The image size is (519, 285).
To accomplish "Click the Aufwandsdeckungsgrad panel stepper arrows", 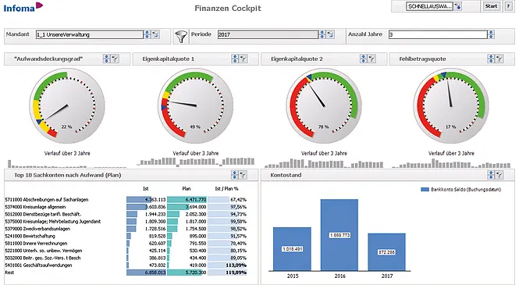I will click(106, 59).
